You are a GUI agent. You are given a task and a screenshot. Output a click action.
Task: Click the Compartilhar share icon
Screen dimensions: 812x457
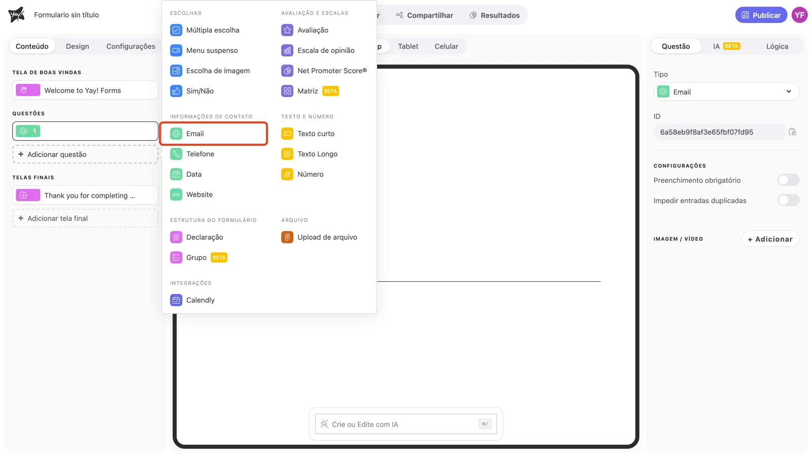(x=399, y=15)
